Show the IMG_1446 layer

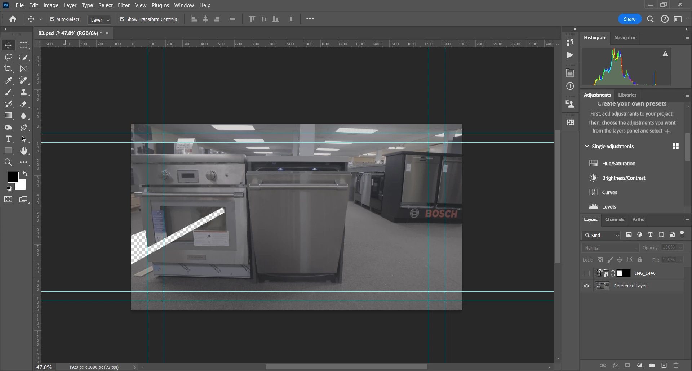tap(587, 273)
